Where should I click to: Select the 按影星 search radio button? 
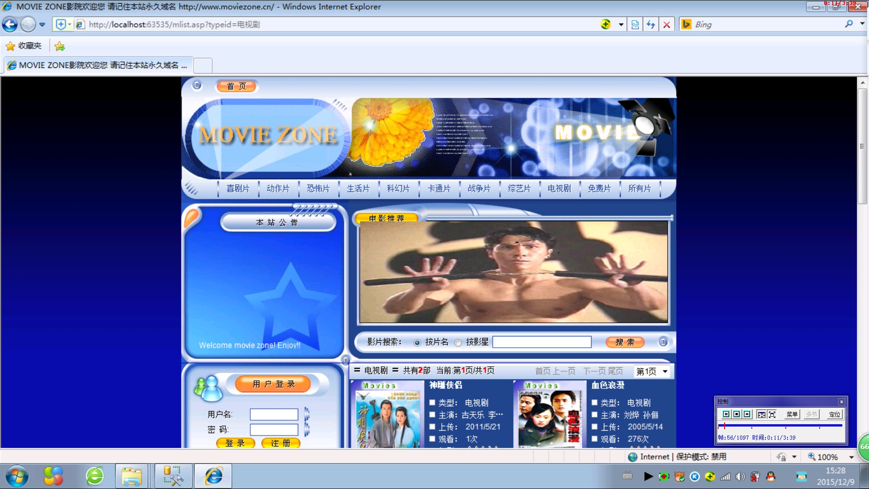point(458,343)
